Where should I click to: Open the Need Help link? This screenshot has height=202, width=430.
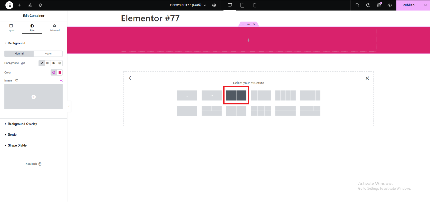[x=34, y=164]
